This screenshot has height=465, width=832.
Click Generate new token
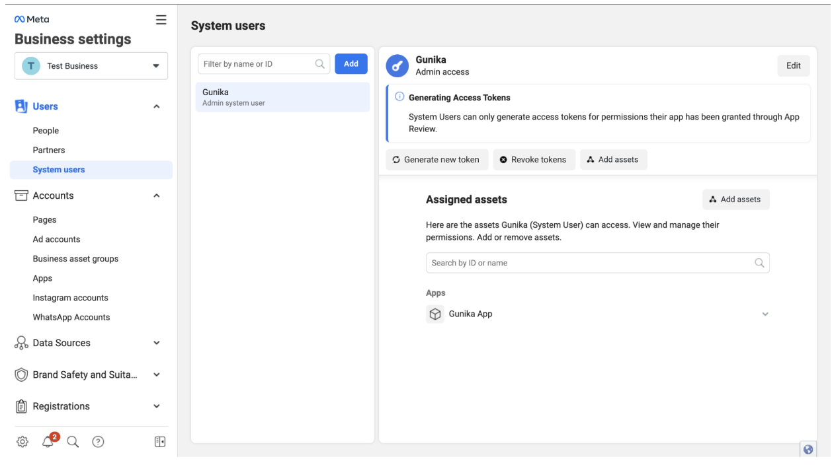pos(437,160)
